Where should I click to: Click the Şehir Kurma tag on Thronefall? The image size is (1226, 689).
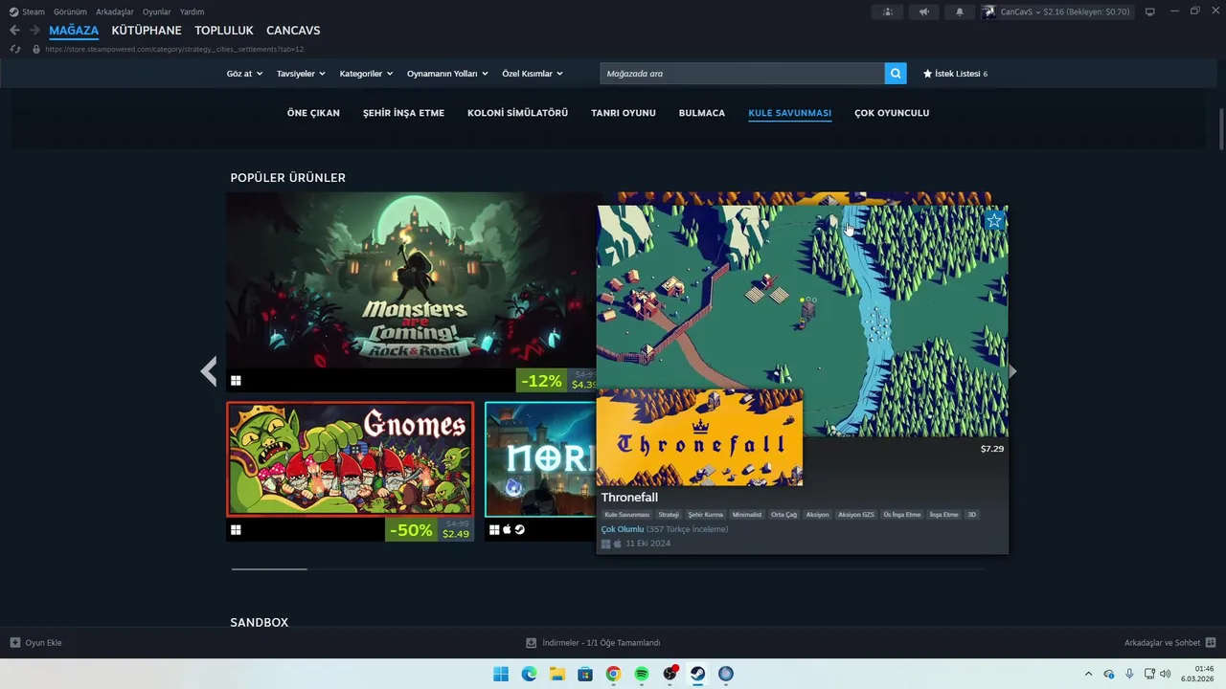pos(706,515)
